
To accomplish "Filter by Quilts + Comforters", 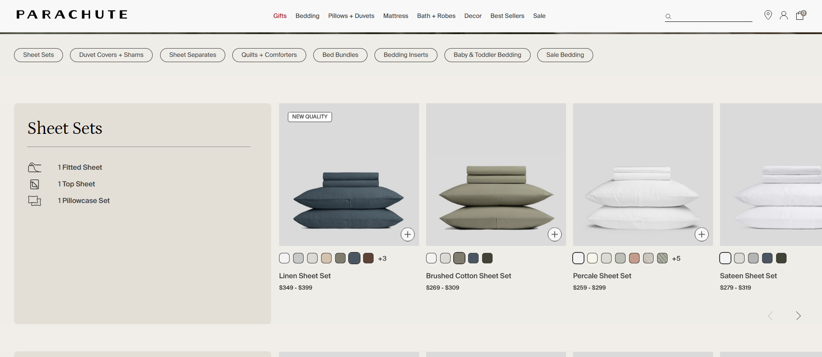I will point(269,55).
